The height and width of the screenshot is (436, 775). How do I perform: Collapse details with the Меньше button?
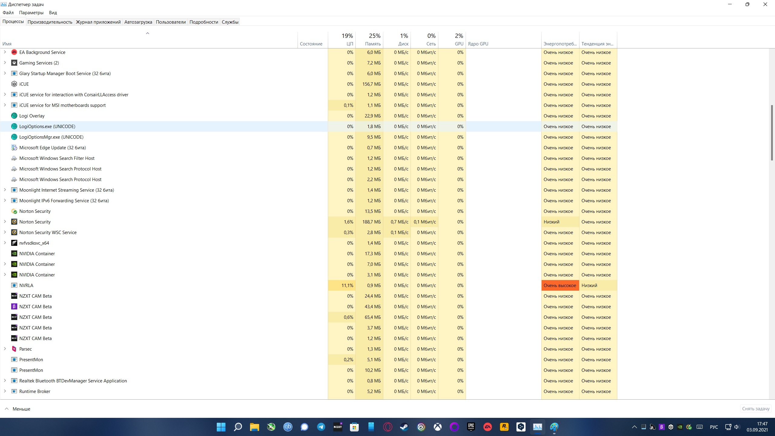[x=18, y=409]
